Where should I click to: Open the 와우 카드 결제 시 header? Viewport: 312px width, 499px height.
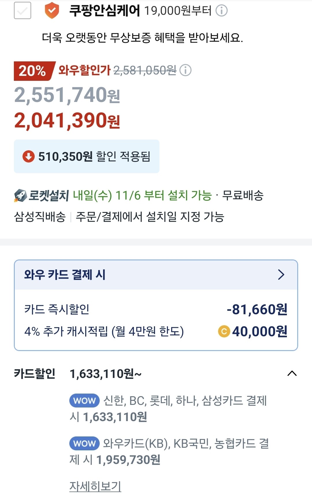tap(65, 275)
